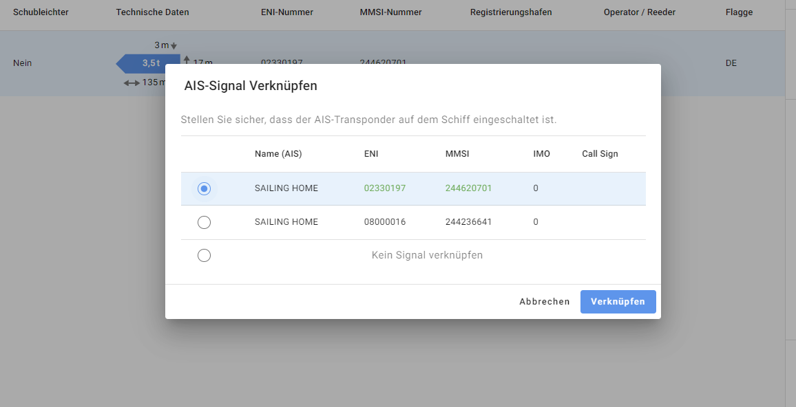
Task: Choose the 'Kein Signal verknüpfen' radio option
Action: click(x=204, y=256)
